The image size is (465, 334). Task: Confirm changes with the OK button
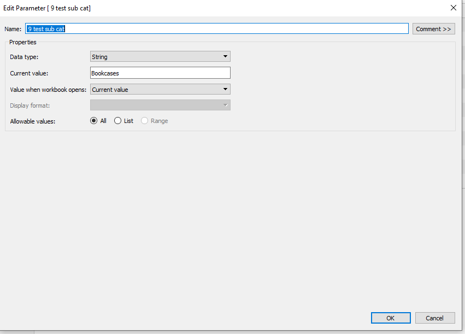[x=391, y=318]
